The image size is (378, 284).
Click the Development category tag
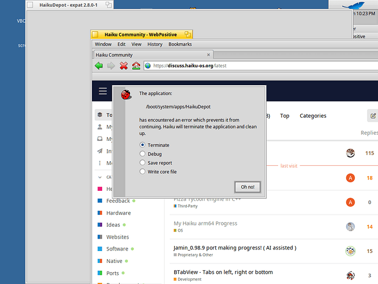tap(187, 279)
